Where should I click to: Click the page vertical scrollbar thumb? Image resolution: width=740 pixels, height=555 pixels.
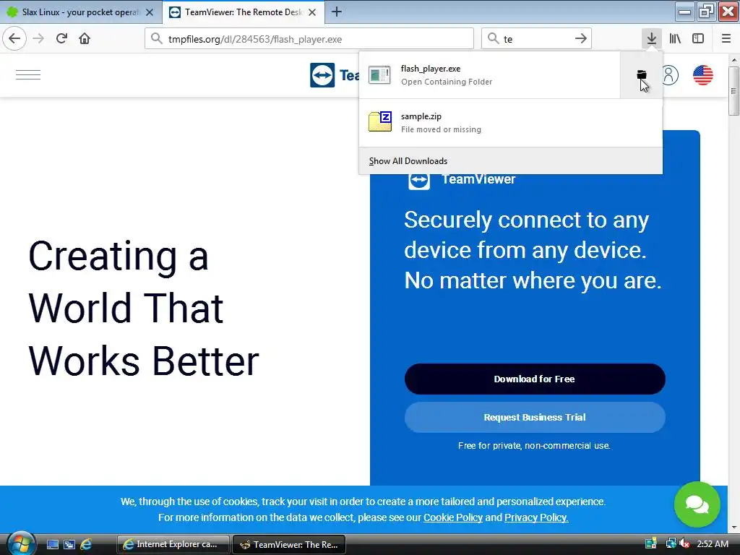point(733,91)
